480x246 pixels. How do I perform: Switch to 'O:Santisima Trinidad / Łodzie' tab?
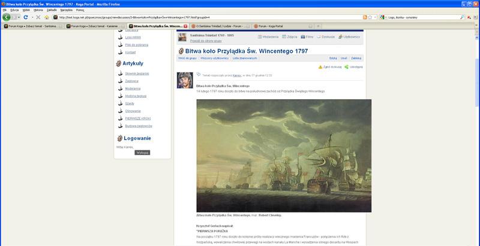[x=220, y=26]
